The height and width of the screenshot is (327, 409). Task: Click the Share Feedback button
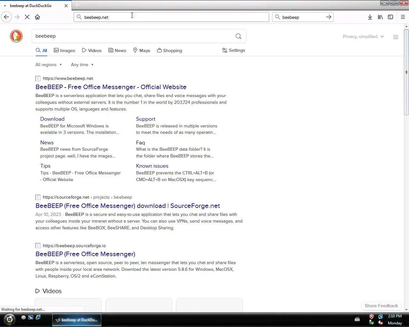381,306
